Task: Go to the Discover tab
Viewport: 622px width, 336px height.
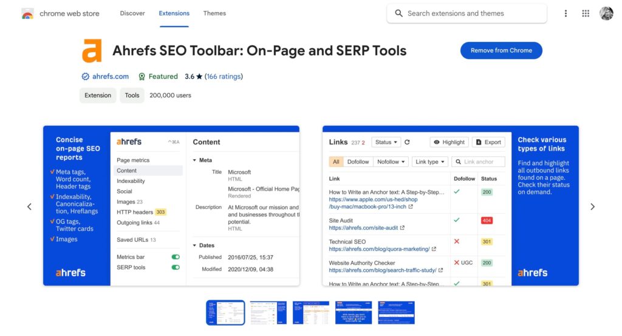Action: 132,13
